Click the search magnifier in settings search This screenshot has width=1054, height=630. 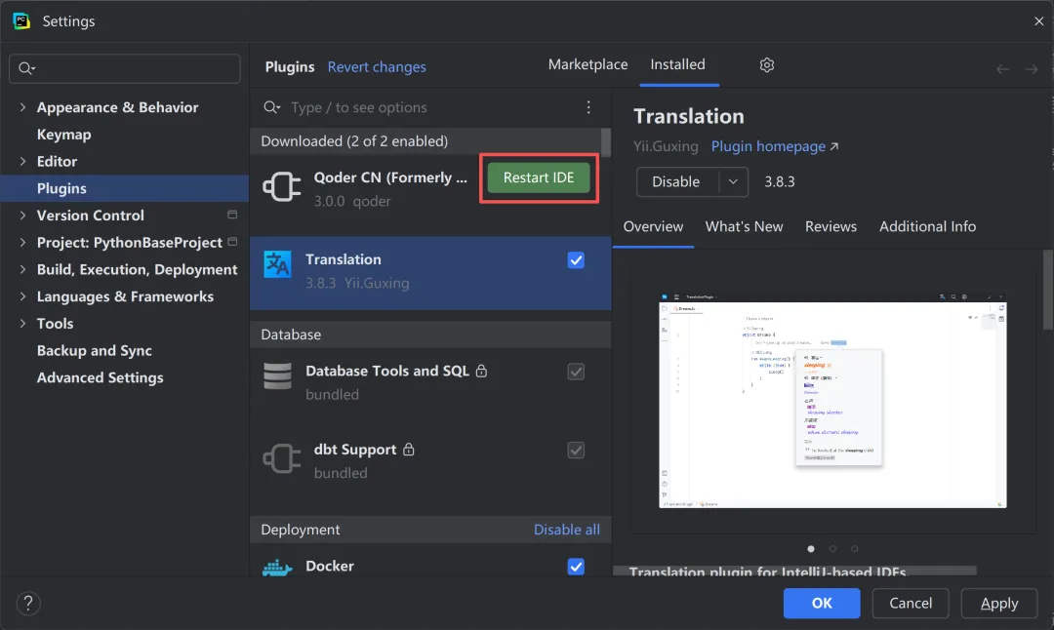(26, 68)
